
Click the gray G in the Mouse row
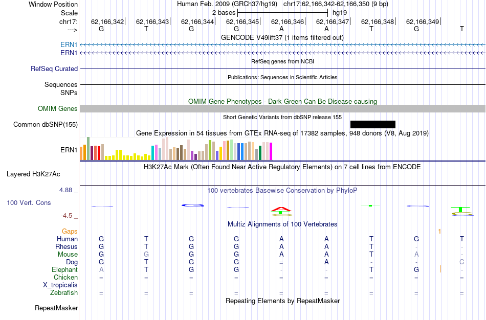[146, 255]
